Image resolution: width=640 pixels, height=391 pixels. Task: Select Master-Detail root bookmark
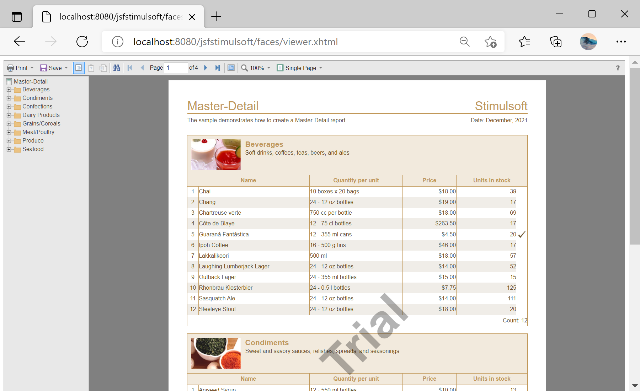click(31, 81)
